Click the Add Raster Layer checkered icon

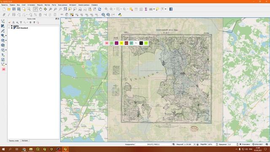click(3, 26)
